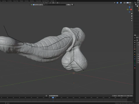The width and height of the screenshot is (139, 104).
Task: Play the animation forward
Action: [54, 96]
